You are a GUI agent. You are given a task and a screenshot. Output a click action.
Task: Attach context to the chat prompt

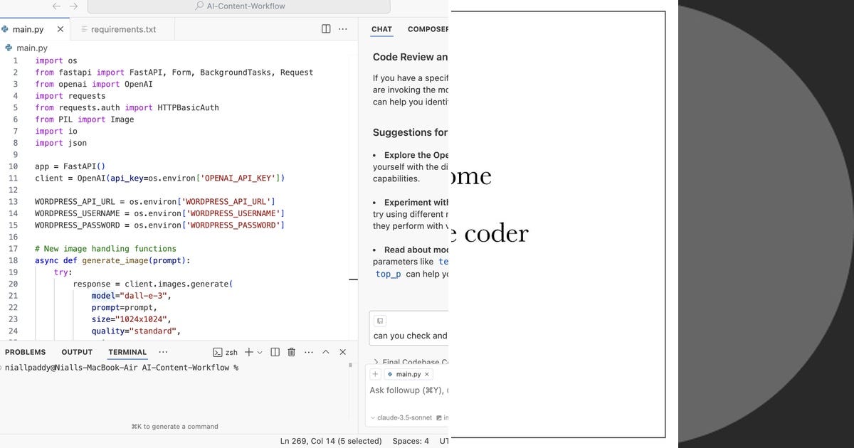[381, 321]
